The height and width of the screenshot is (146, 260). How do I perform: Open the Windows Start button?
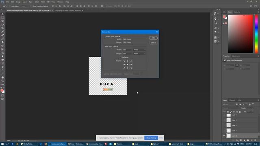point(2,144)
